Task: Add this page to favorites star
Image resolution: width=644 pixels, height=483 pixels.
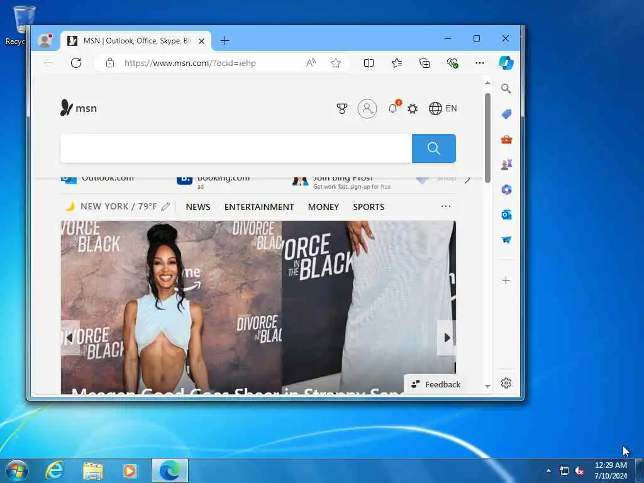Action: pyautogui.click(x=336, y=63)
